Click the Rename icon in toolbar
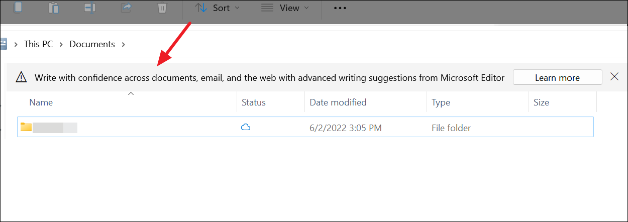This screenshot has height=222, width=628. click(x=90, y=8)
